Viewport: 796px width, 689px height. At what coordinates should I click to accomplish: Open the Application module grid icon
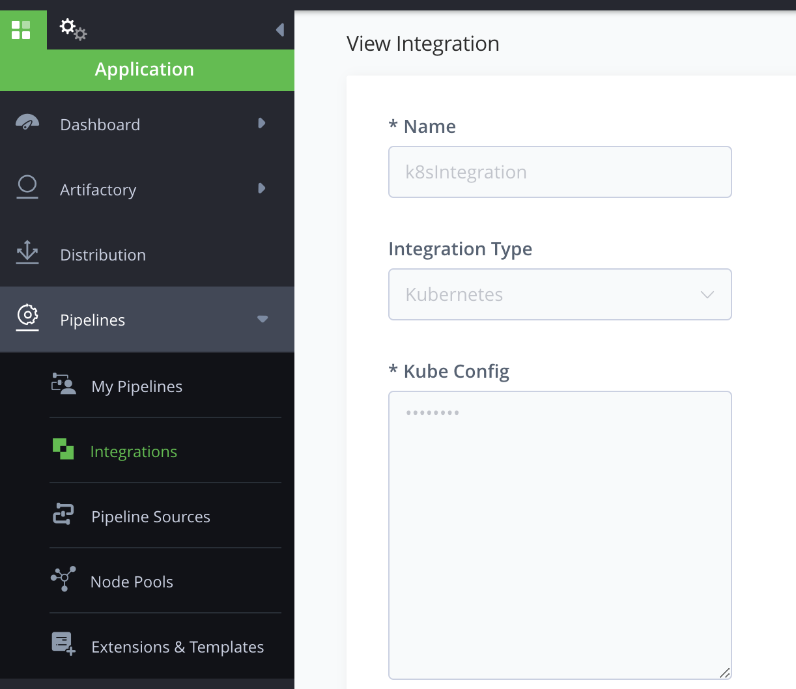pyautogui.click(x=21, y=30)
